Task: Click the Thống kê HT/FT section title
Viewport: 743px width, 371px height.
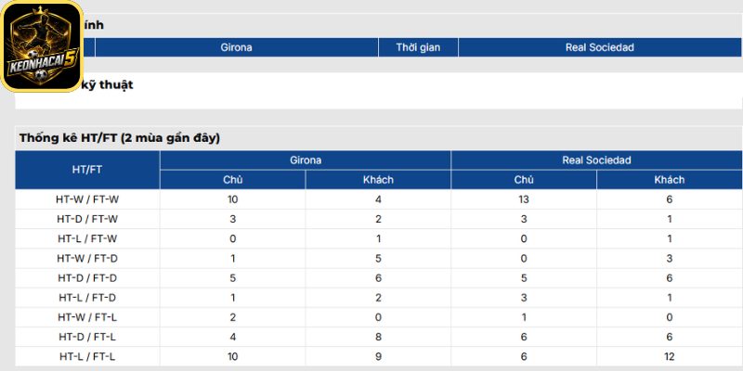Action: pos(120,138)
